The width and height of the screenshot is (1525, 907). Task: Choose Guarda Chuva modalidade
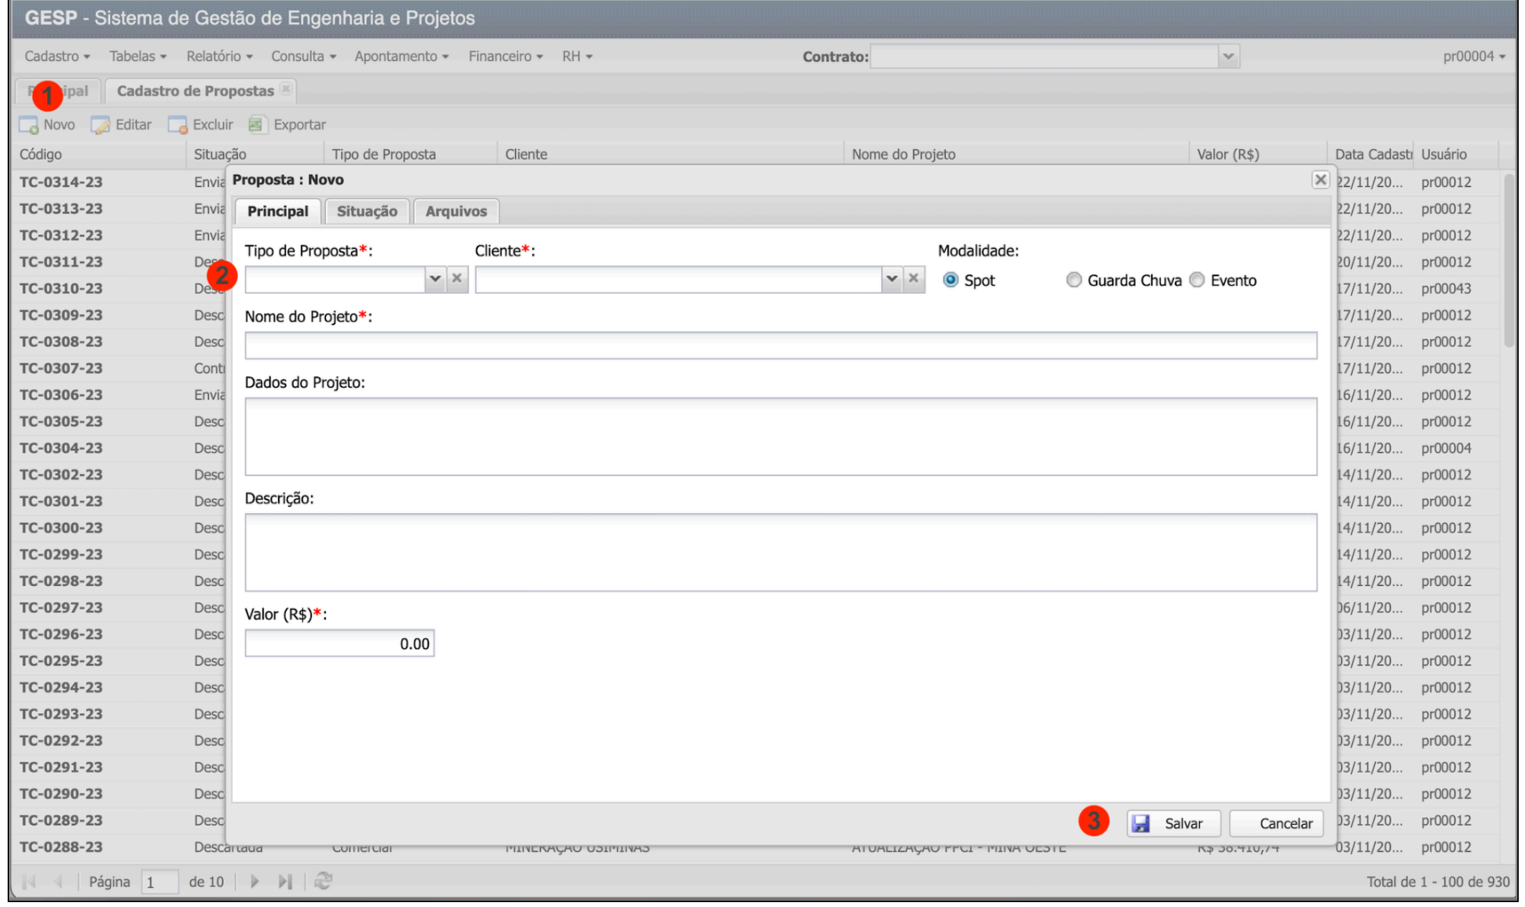(1074, 280)
